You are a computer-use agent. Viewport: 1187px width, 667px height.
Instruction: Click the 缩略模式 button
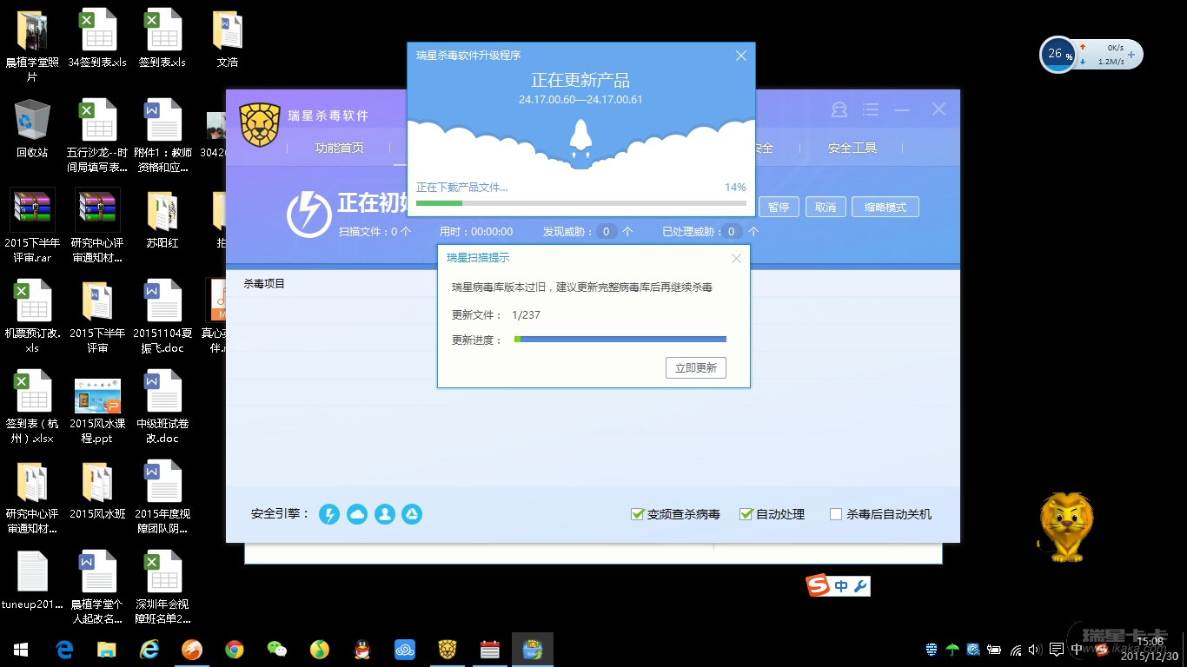click(885, 208)
